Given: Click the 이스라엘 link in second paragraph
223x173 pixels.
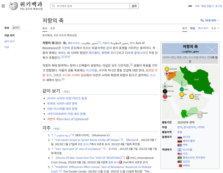Looking at the screenshot, I should [x=91, y=70].
